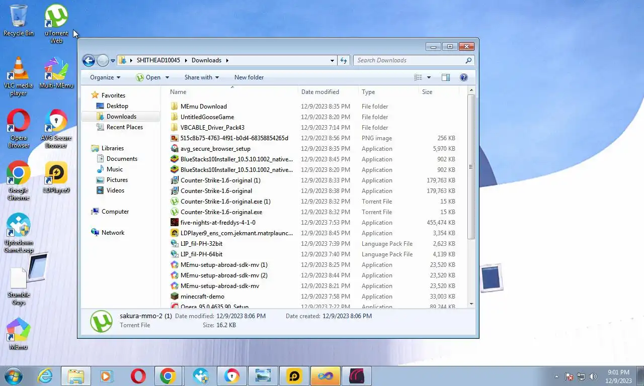Select Favorites in navigation pane

click(x=113, y=95)
